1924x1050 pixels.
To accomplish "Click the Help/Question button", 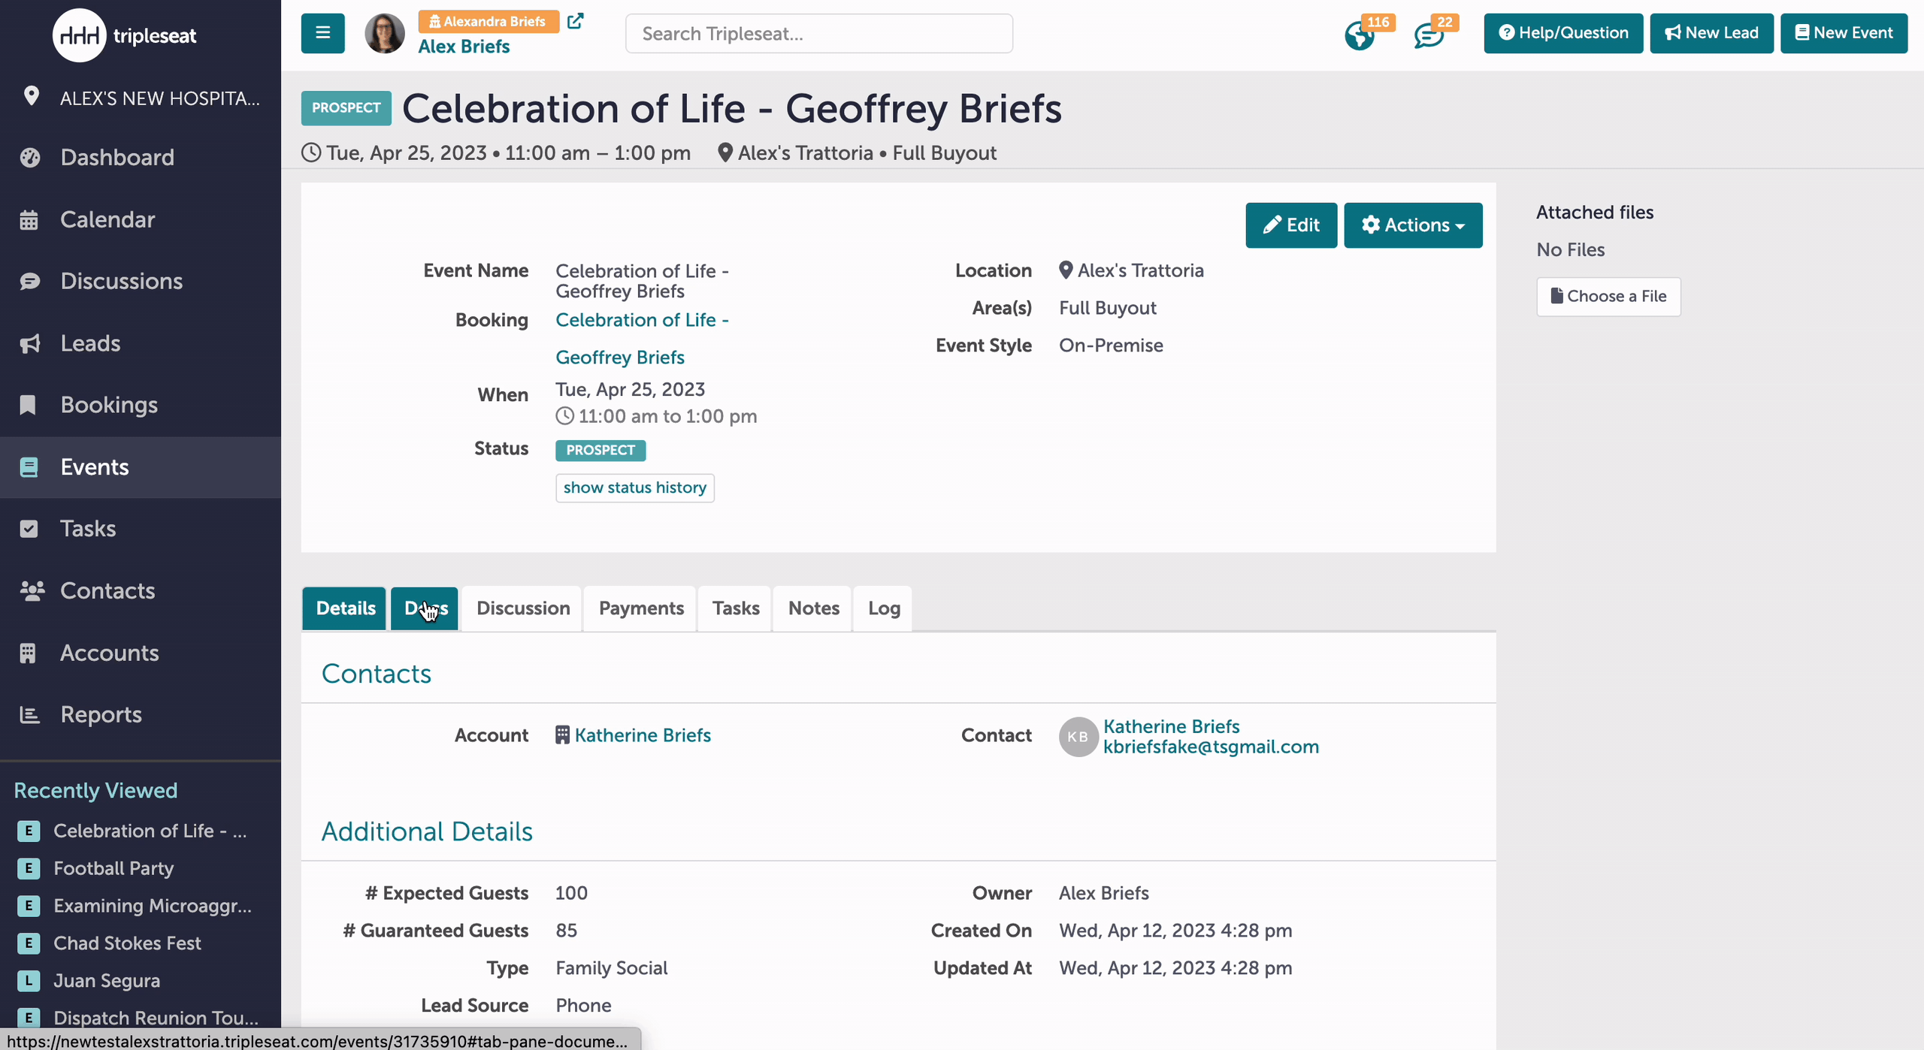I will click(x=1563, y=33).
